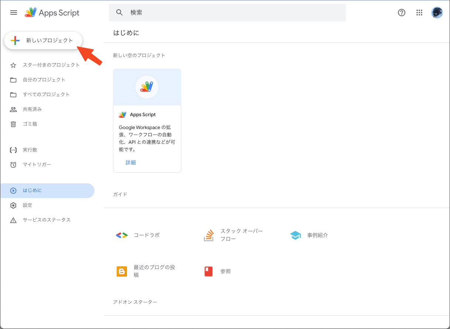The height and width of the screenshot is (329, 450).
Task: Open コードラボ guide
Action: coord(147,235)
